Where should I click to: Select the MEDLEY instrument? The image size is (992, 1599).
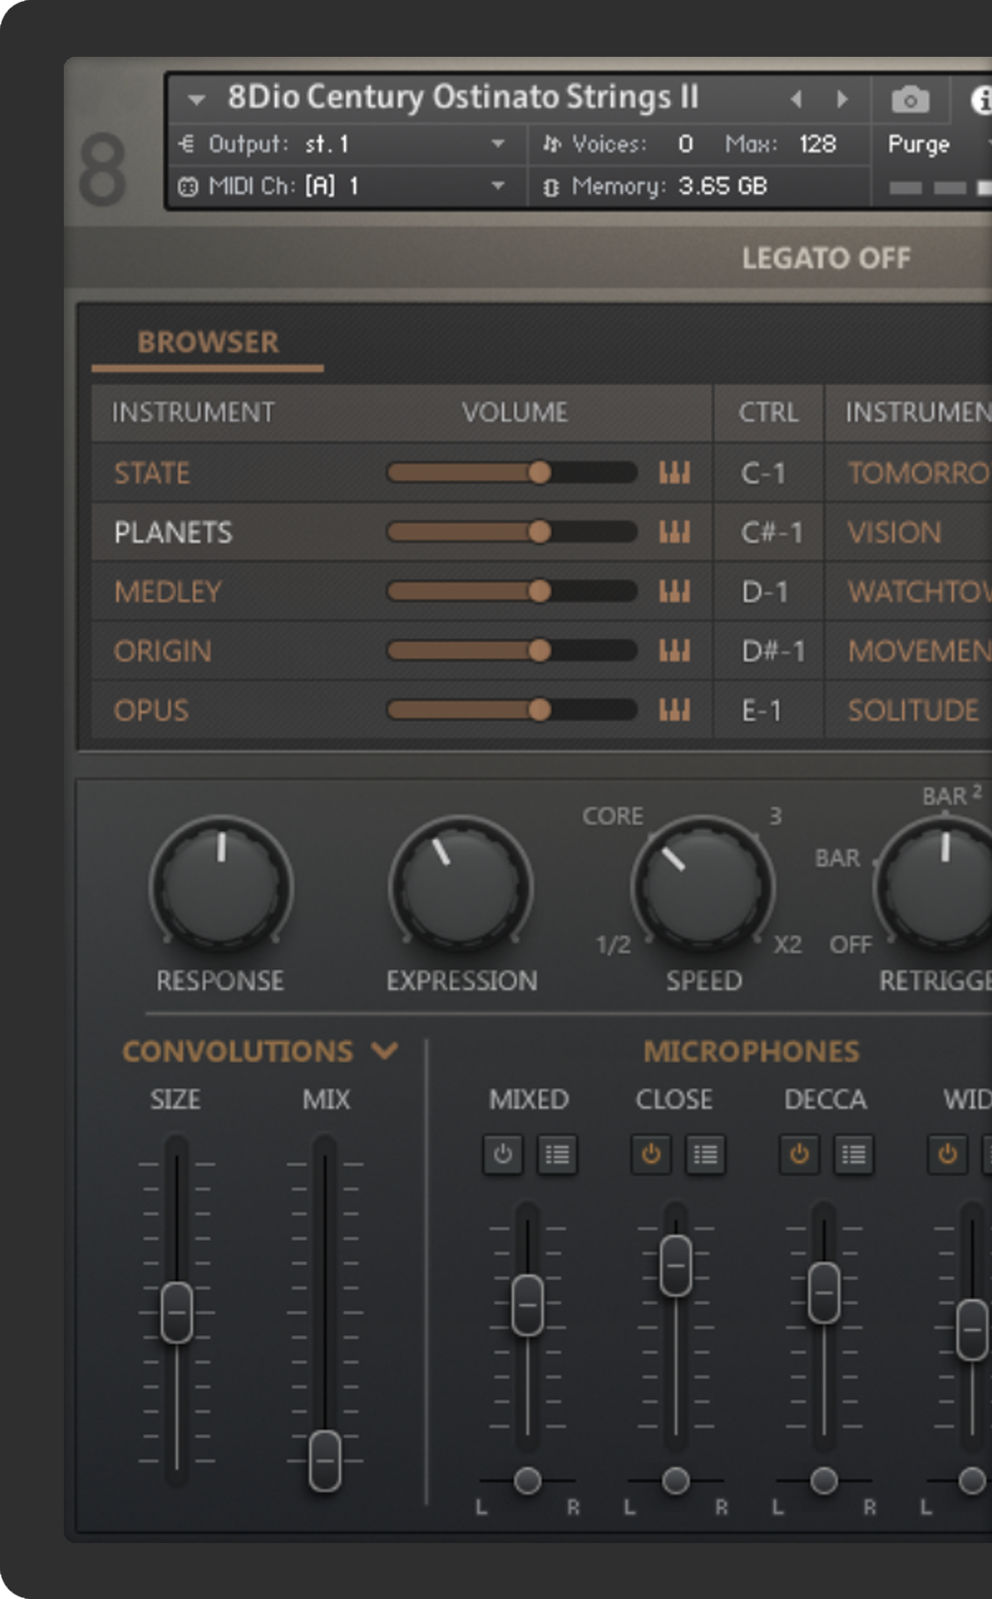tap(168, 592)
